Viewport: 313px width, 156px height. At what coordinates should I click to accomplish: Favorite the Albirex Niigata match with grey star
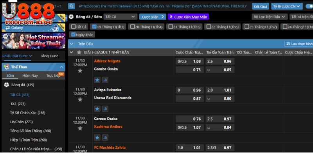(80, 71)
